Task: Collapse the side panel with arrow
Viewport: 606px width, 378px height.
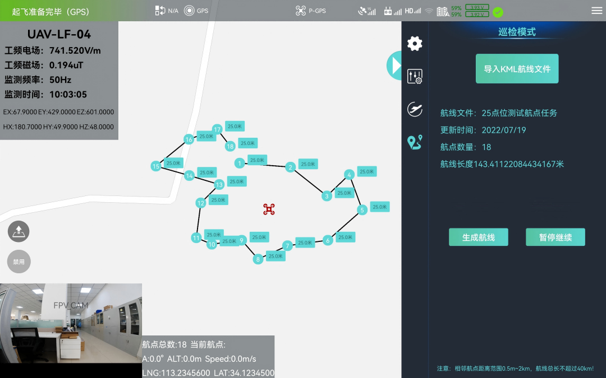Action: 395,66
